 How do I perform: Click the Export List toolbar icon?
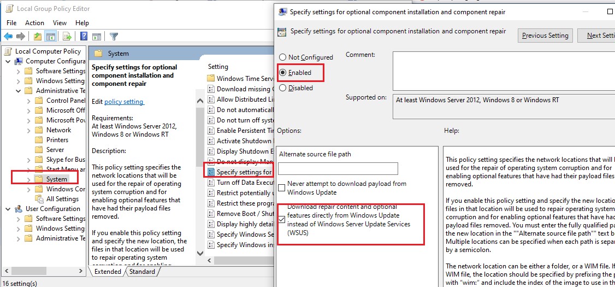pos(67,37)
